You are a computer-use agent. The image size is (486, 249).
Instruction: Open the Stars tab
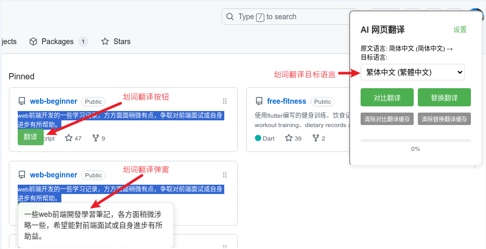pos(116,41)
